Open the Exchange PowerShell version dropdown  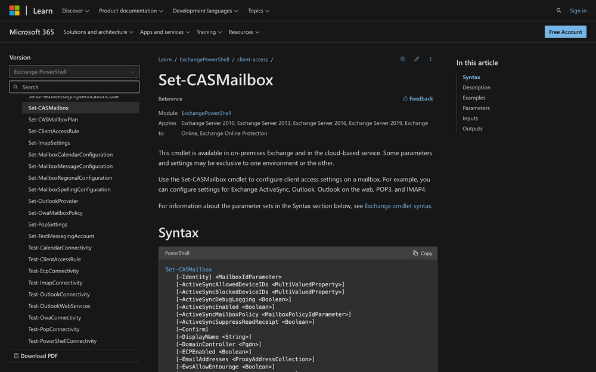tap(74, 71)
